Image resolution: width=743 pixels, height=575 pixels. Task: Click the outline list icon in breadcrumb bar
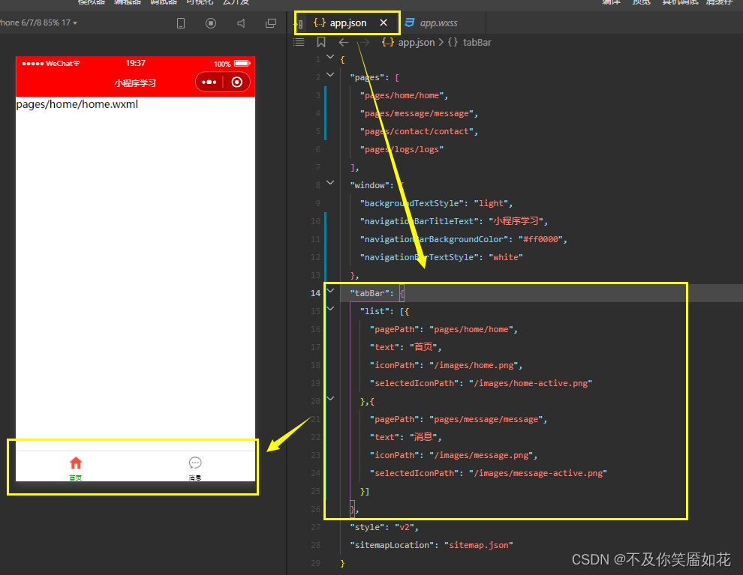pyautogui.click(x=299, y=42)
